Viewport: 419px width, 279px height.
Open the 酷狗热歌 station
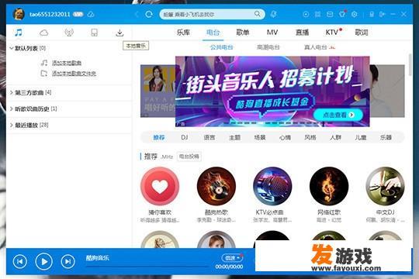(216, 186)
